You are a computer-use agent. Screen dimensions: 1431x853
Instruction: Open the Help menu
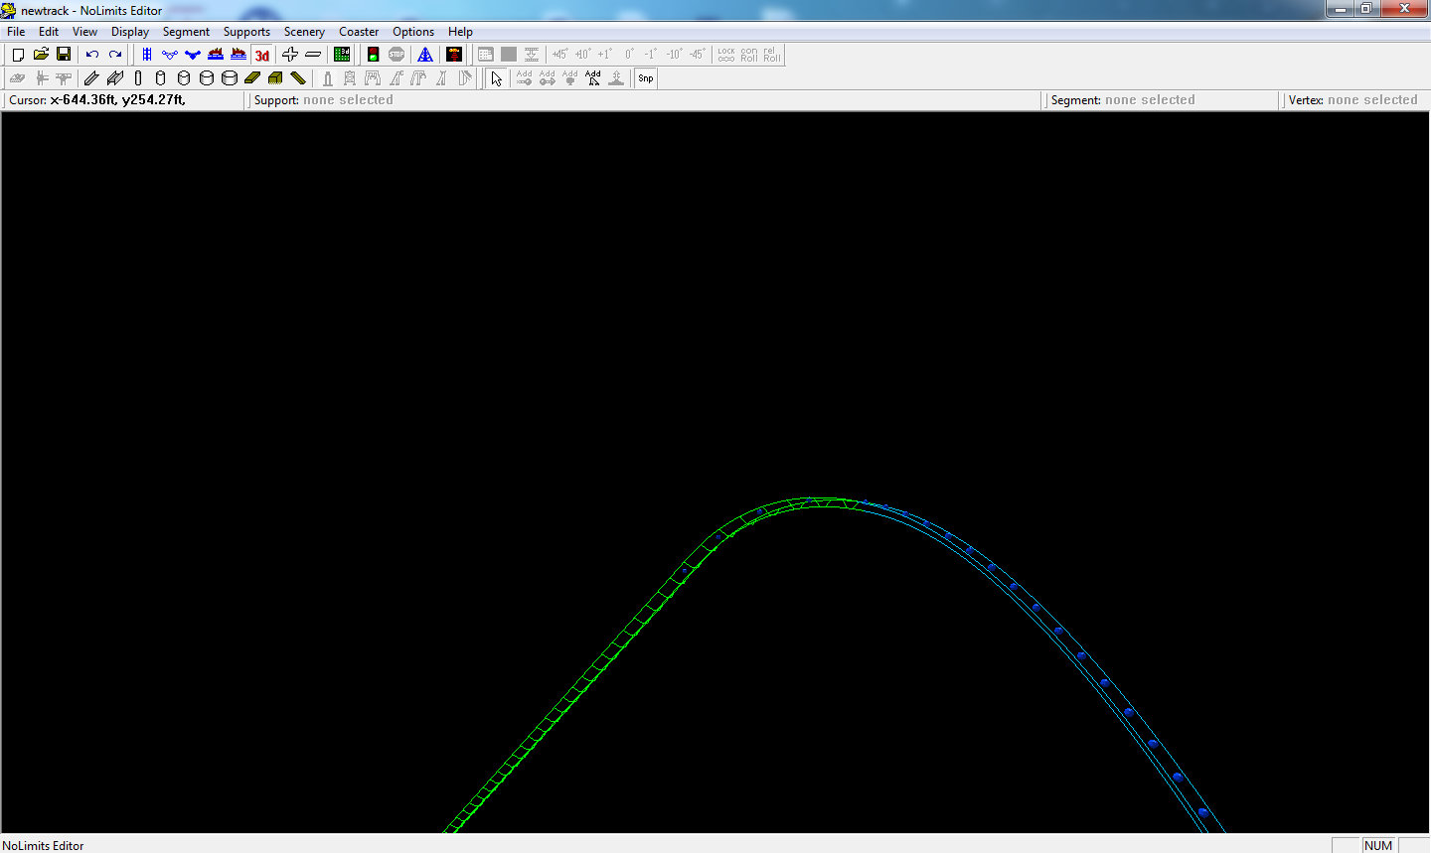point(460,32)
